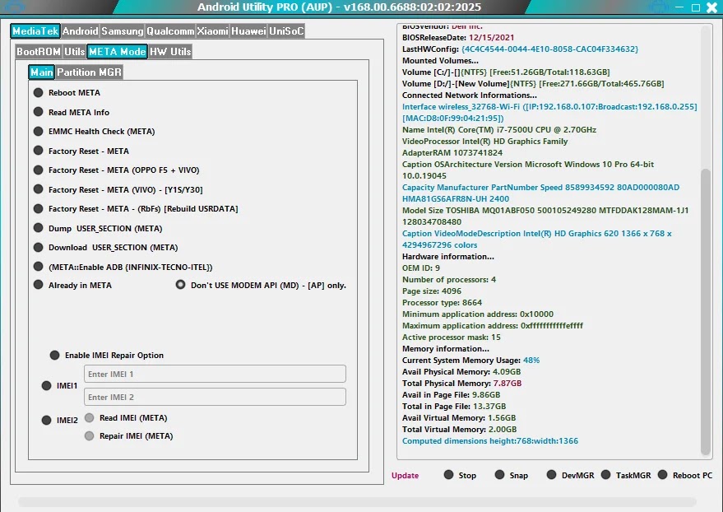Click the Current System Memory Usage 48% line
Viewport: 723px width, 512px height.
pos(470,361)
